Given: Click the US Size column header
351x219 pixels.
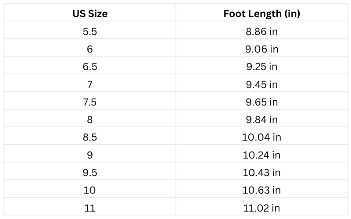Looking at the screenshot, I should tap(90, 14).
